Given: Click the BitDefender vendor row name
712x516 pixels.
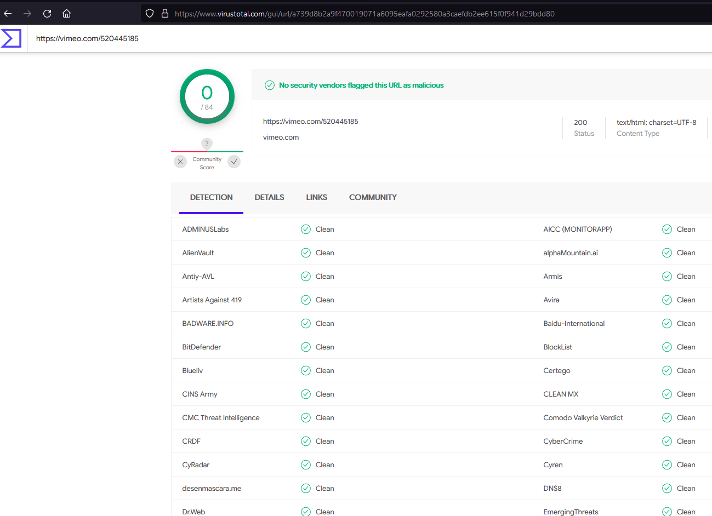Looking at the screenshot, I should (x=202, y=347).
